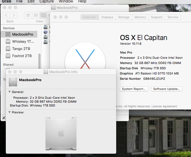Click the Mac Pro preview image
This screenshot has width=191, height=157.
click(x=61, y=134)
